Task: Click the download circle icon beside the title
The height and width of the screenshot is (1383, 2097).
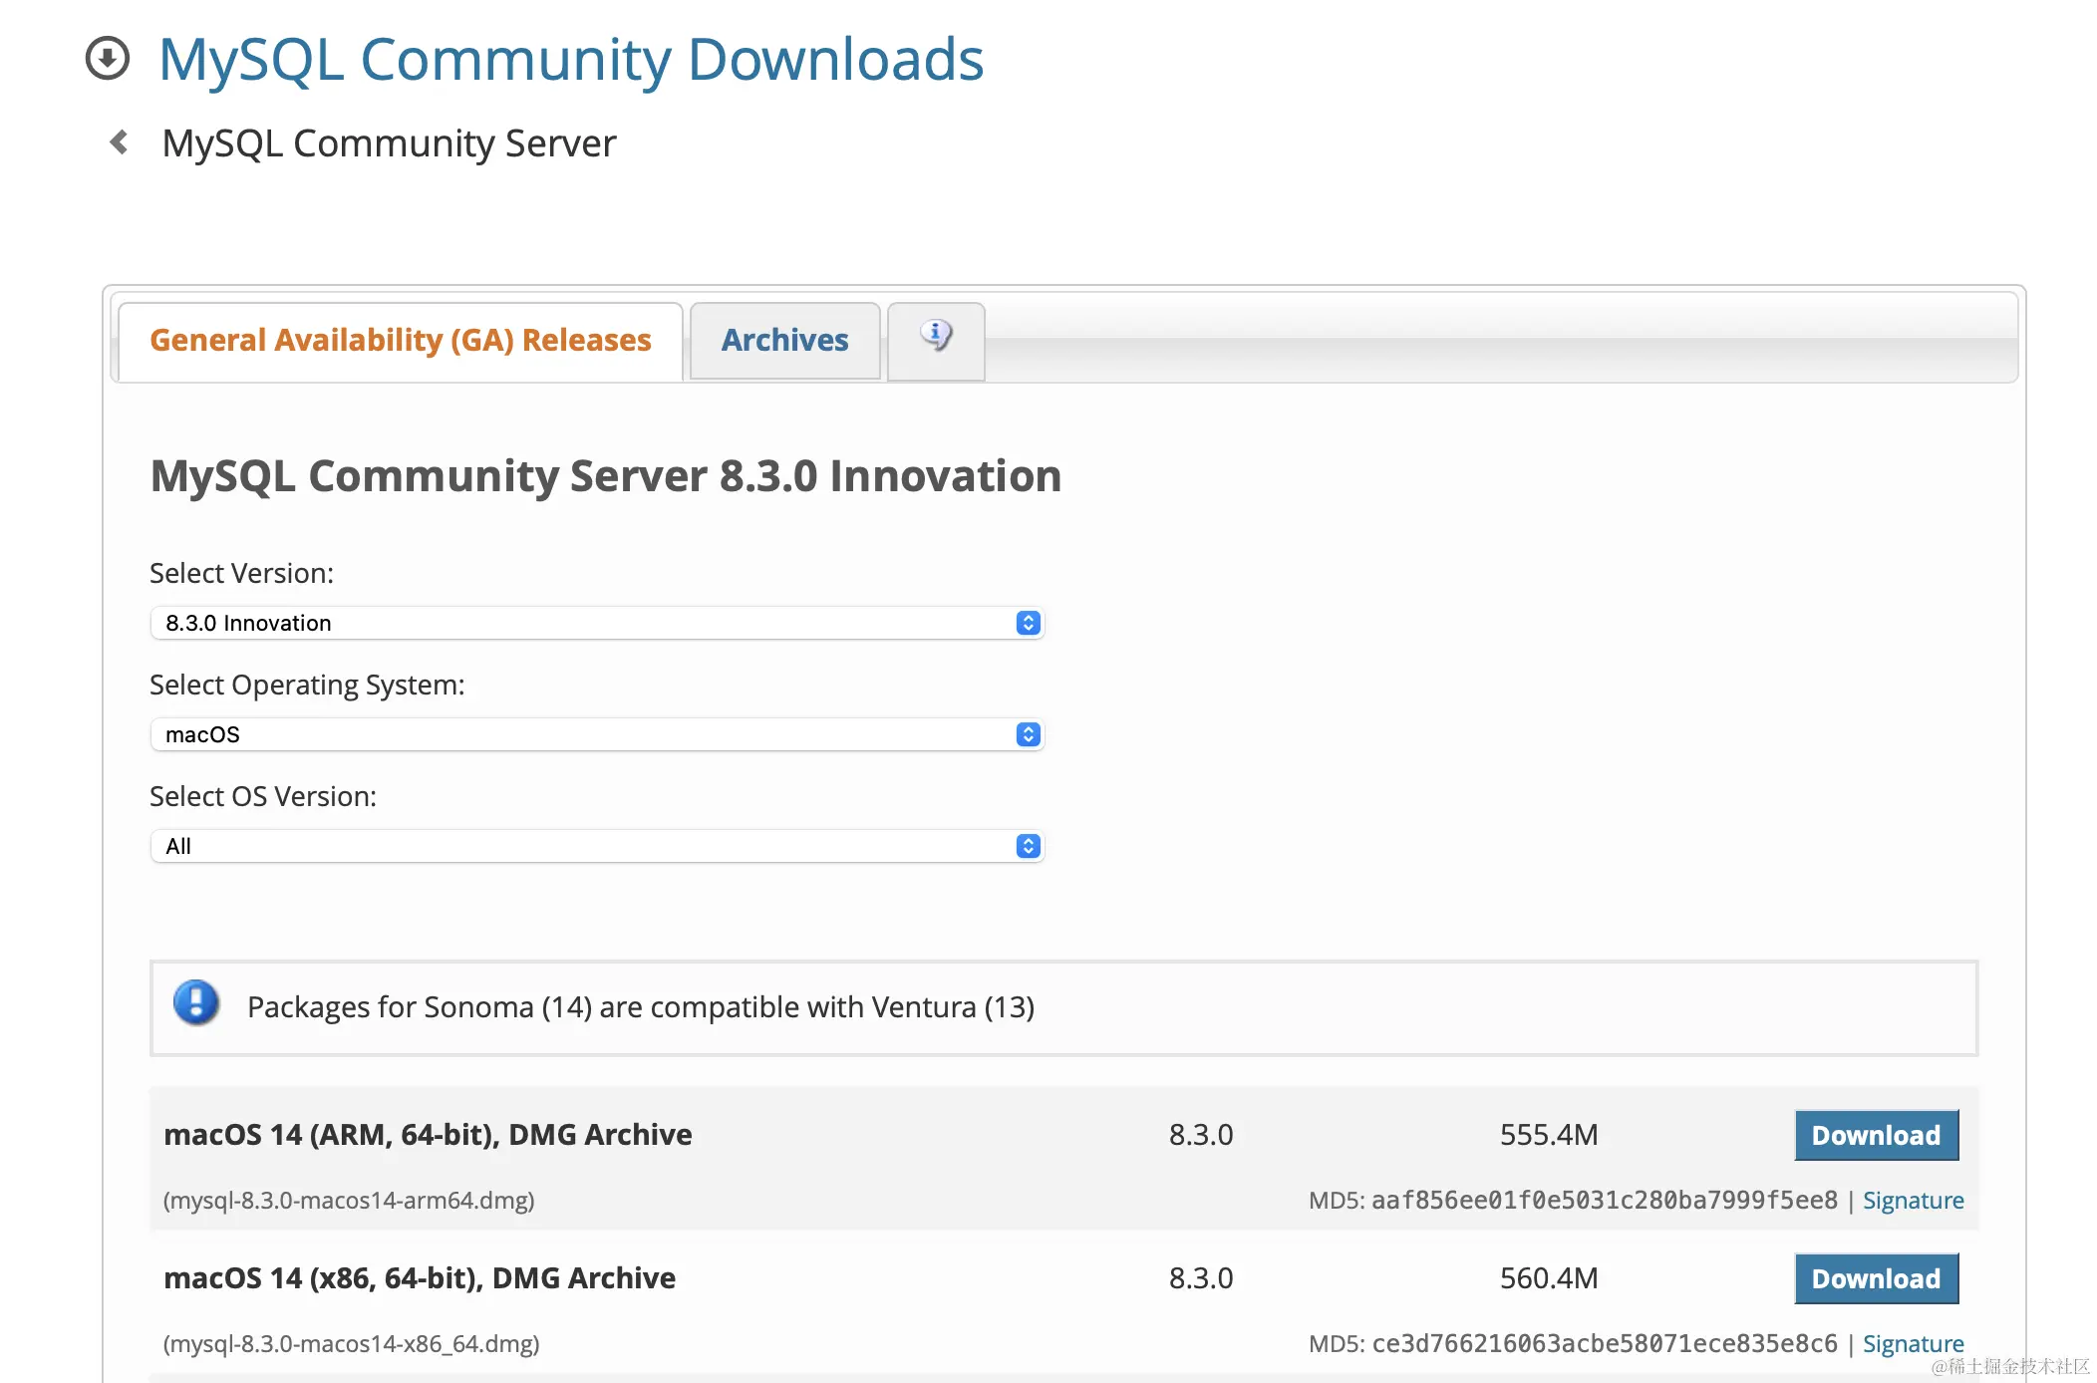Action: pyautogui.click(x=108, y=58)
